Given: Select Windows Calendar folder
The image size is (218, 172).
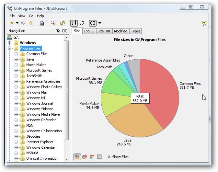Looking at the screenshot, I should click(x=41, y=147).
